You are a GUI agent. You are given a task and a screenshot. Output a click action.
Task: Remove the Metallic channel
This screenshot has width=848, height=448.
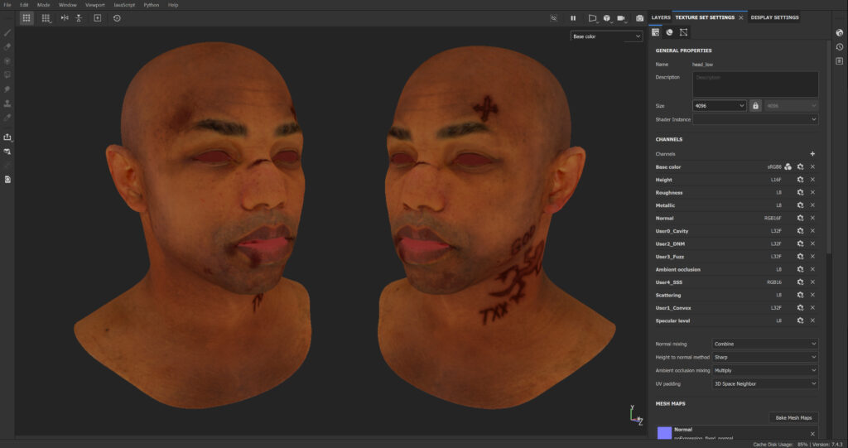click(x=812, y=205)
